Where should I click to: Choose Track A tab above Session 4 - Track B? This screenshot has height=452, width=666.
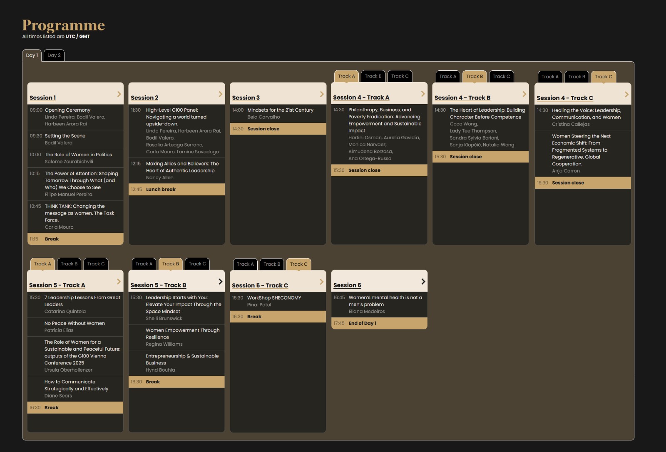[447, 77]
